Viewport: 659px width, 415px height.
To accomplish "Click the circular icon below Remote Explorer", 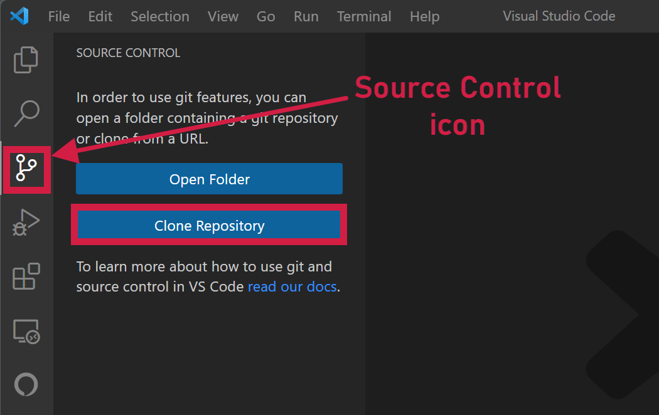I will click(x=26, y=384).
